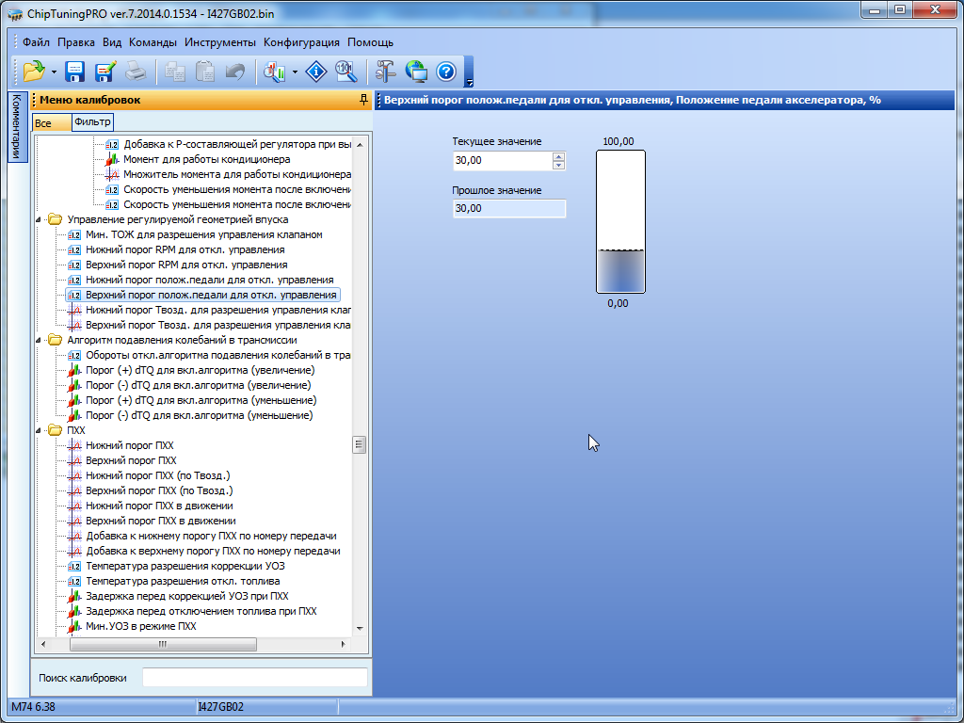
Task: Click the binary search magnifier icon
Action: pos(345,72)
